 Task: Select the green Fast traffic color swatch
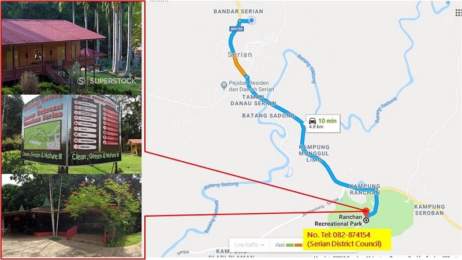290,245
